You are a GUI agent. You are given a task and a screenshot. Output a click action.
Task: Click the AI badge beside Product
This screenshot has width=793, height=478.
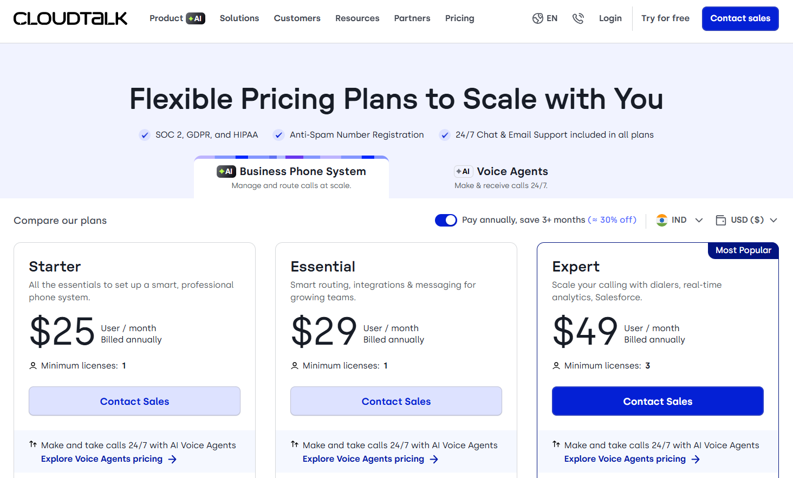(196, 18)
